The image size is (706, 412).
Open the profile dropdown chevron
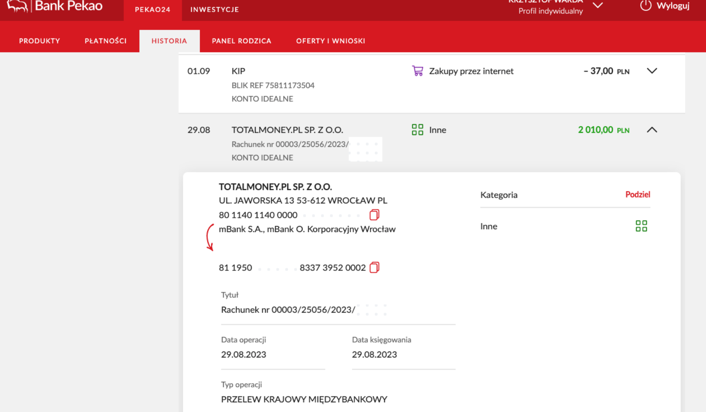pyautogui.click(x=598, y=5)
